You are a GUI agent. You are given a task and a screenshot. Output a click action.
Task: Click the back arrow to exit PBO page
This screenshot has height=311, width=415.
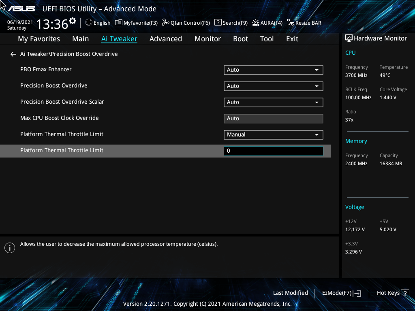(13, 54)
